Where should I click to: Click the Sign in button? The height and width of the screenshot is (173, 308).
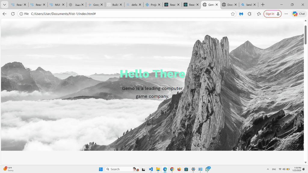pyautogui.click(x=272, y=14)
